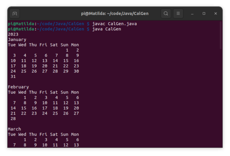Click day 31 in January
Image resolution: width=230 pixels, height=156 pixels.
[x=13, y=76]
